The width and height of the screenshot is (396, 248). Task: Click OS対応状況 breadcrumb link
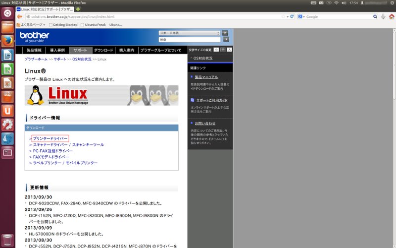point(82,59)
